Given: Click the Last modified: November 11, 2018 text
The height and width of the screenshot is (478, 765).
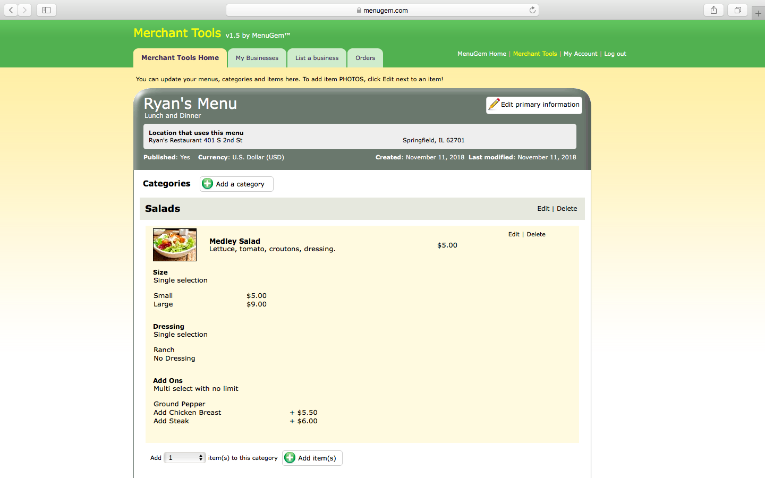Looking at the screenshot, I should coord(522,158).
